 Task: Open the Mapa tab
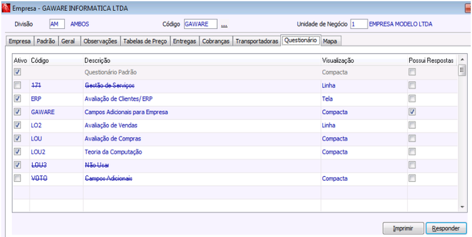pos(330,41)
